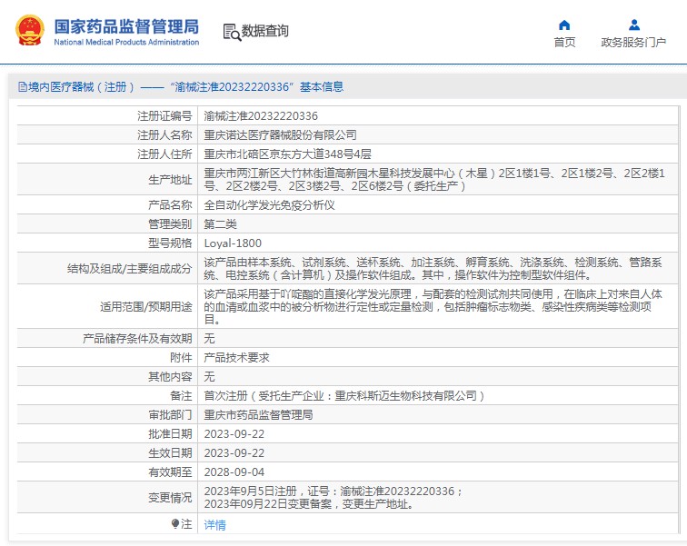Select product name 全自动化学发光免疫分析仪
The image size is (687, 546).
[x=270, y=205]
